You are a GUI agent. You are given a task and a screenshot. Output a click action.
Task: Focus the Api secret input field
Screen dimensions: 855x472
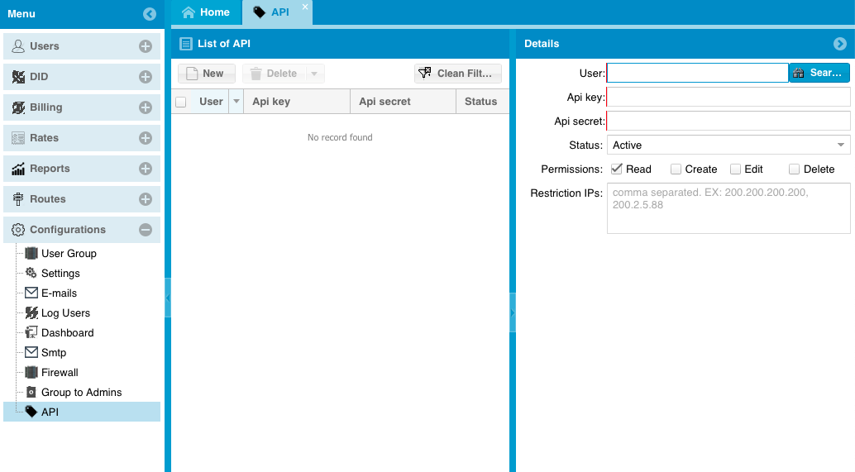[x=728, y=121]
